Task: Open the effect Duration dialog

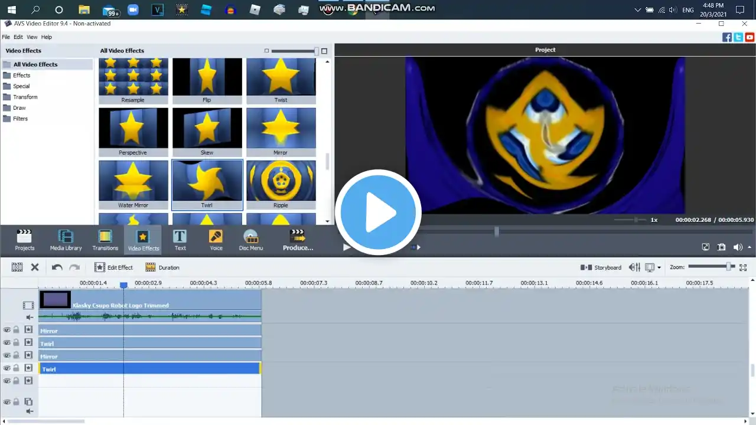Action: 162,267
